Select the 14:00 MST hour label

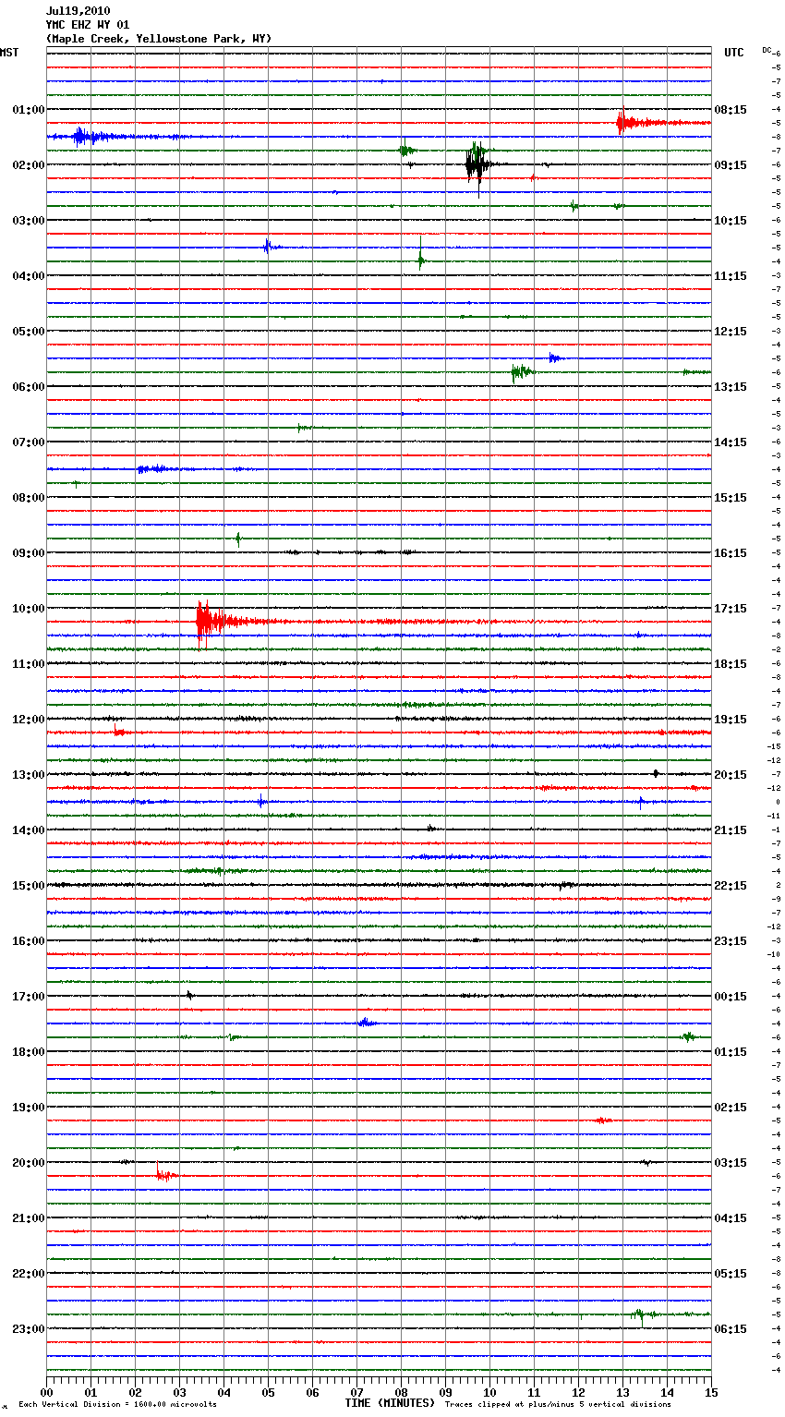tap(28, 830)
